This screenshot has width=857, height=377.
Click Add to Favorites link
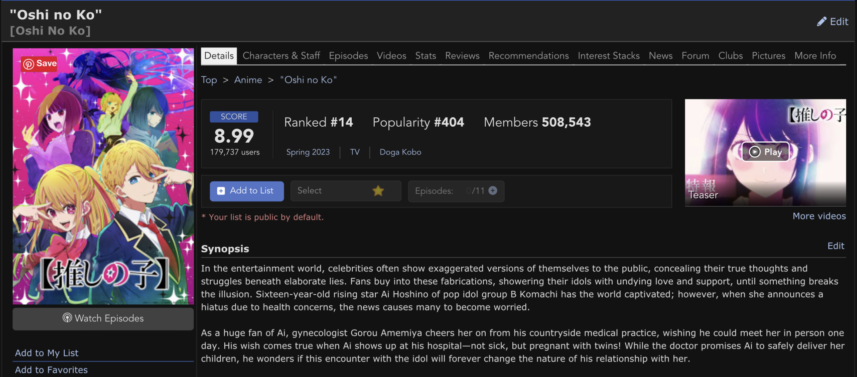tap(51, 370)
